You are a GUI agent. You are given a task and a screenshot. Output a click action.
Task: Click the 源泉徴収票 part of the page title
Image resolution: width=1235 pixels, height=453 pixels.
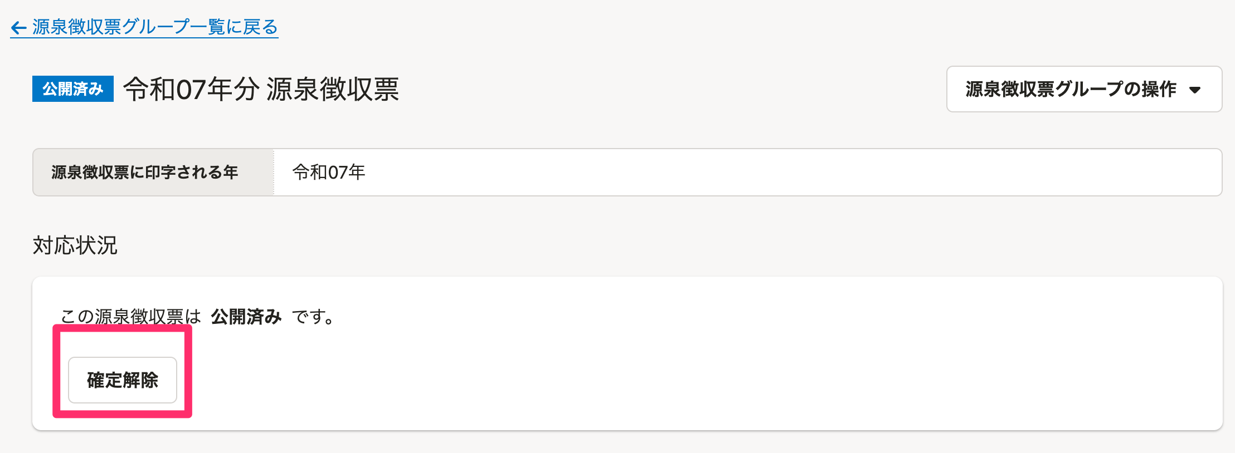point(333,89)
